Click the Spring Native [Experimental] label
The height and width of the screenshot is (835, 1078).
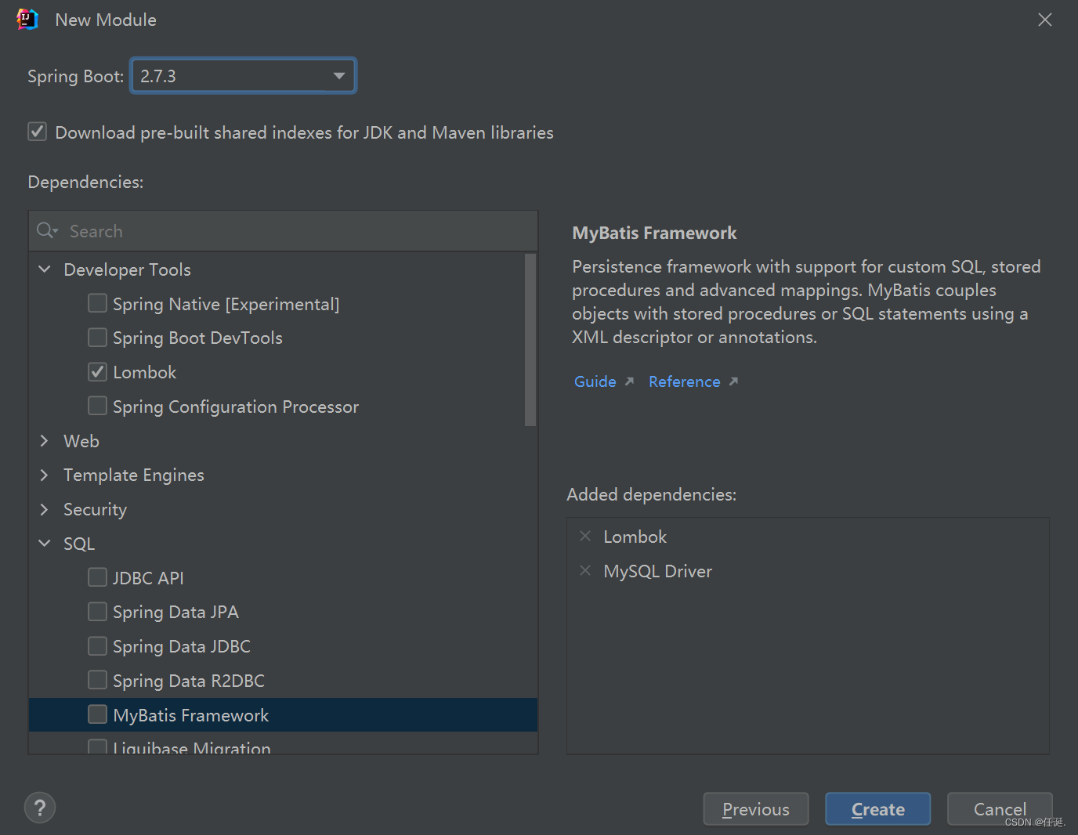point(226,304)
